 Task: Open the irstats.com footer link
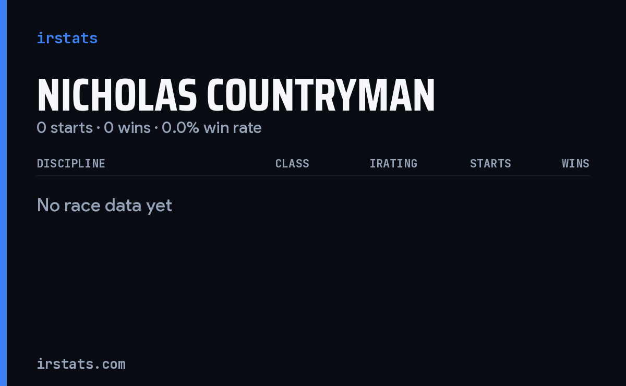(81, 364)
